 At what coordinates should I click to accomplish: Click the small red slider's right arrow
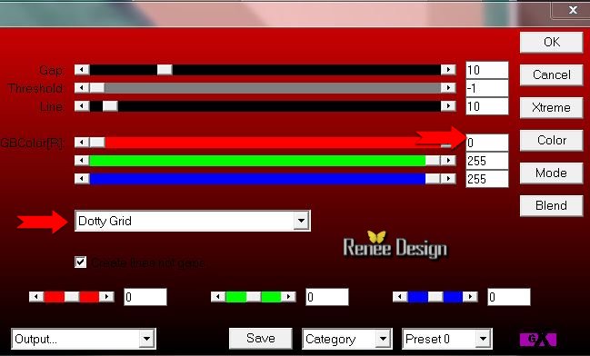[x=106, y=297]
